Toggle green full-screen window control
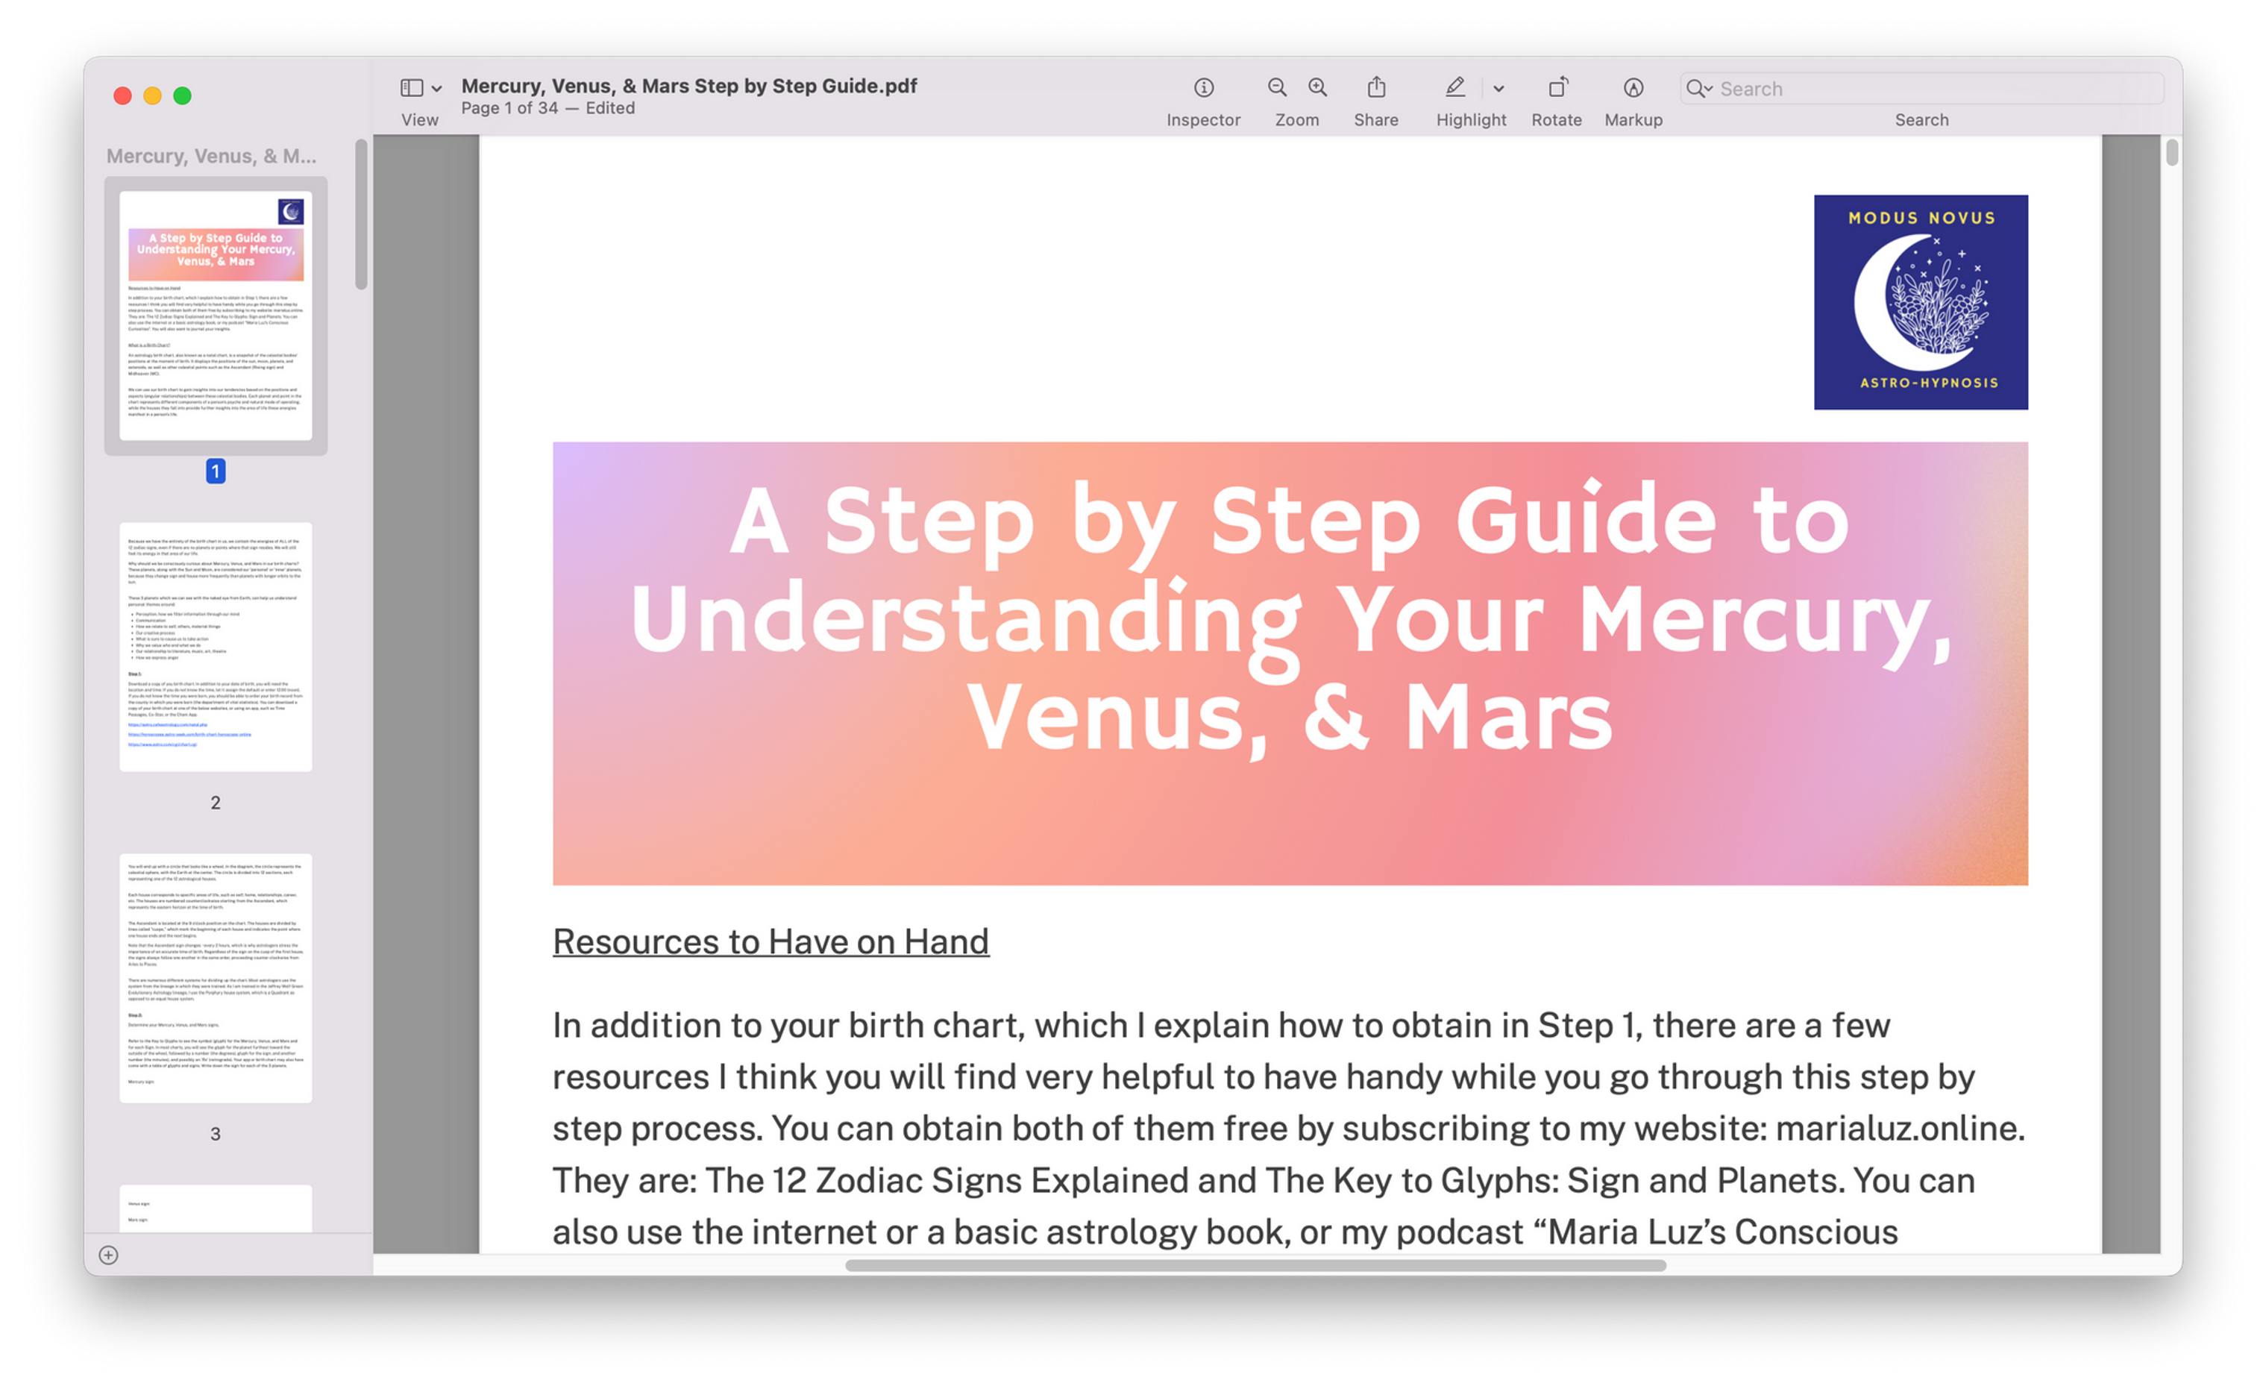The width and height of the screenshot is (2266, 1386). point(182,95)
